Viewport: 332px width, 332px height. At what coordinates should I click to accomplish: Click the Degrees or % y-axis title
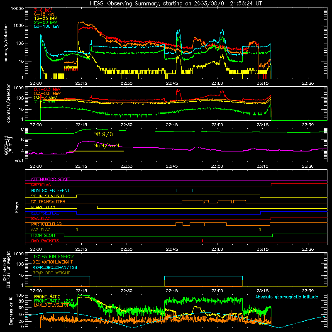[x=11, y=311]
